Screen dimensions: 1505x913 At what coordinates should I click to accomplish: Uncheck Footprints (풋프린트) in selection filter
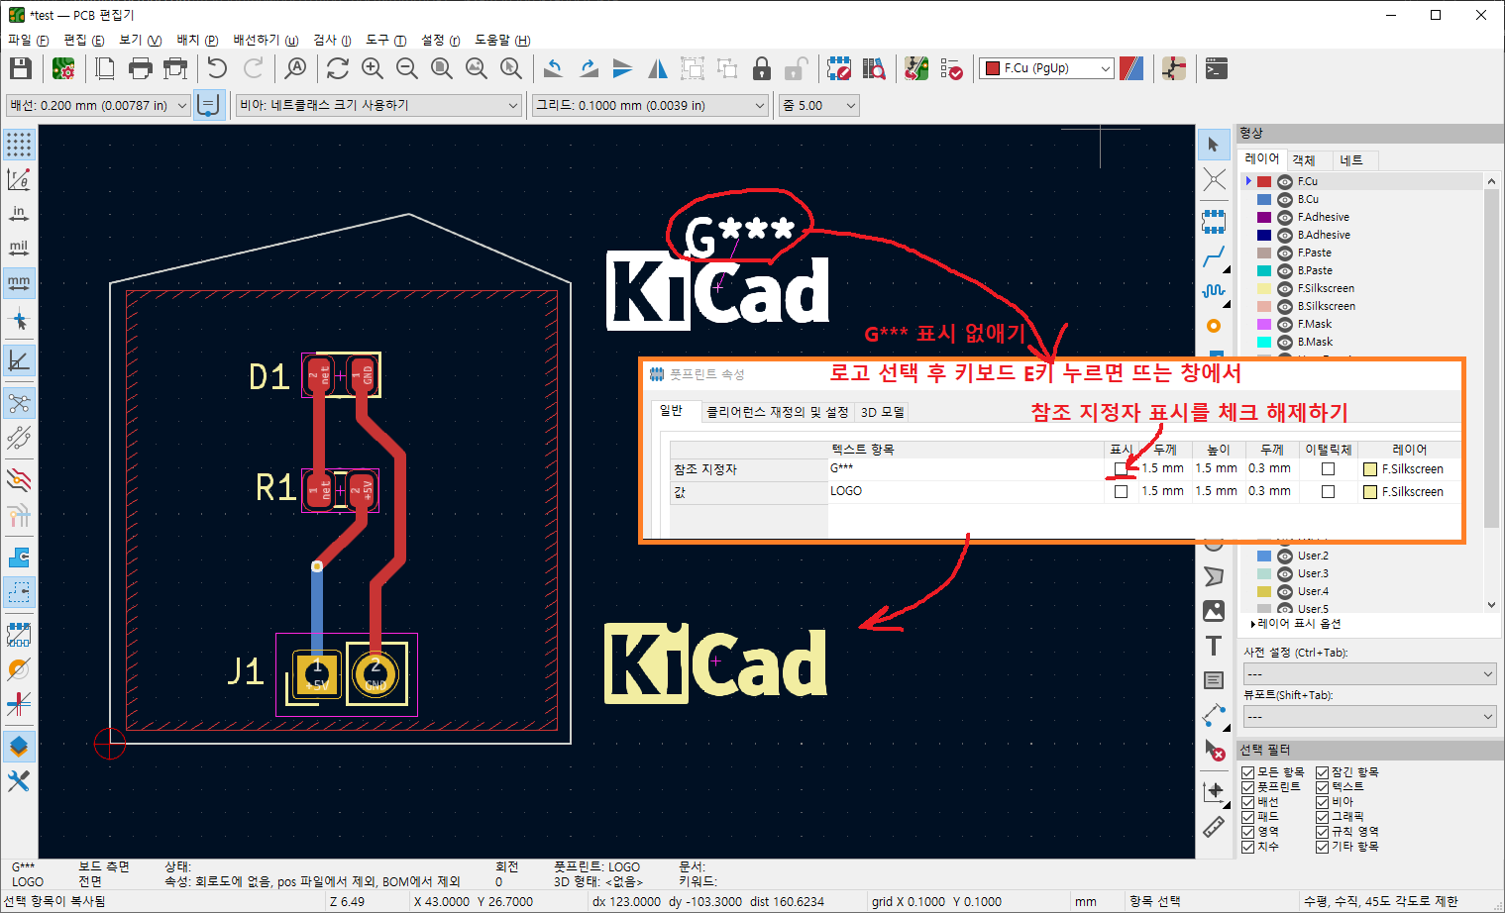(x=1248, y=787)
